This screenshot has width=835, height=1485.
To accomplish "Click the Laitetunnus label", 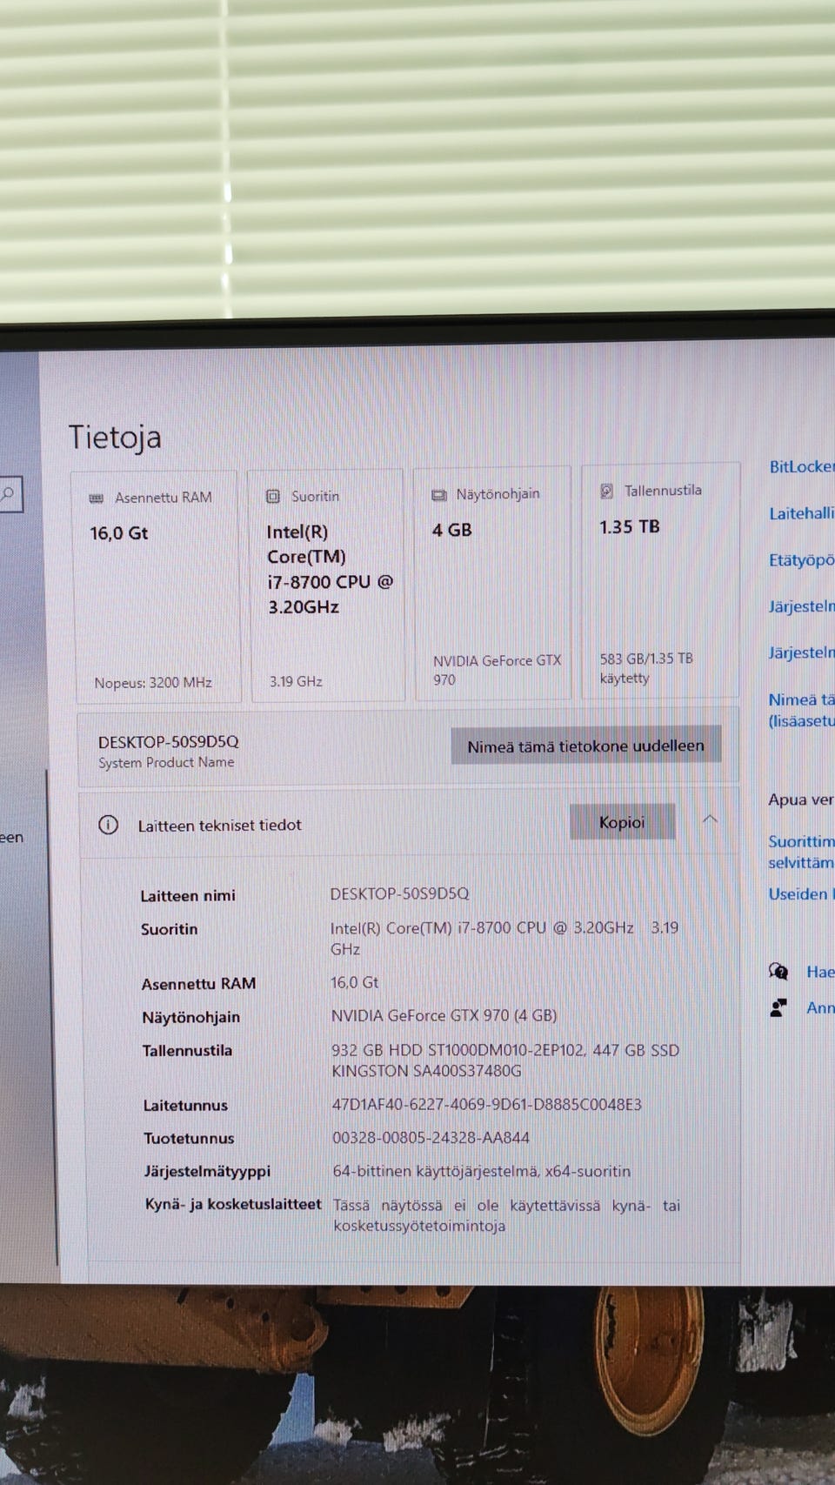I will (185, 1106).
